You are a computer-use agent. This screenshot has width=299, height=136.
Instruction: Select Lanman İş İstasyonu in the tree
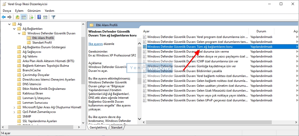(x=37, y=98)
